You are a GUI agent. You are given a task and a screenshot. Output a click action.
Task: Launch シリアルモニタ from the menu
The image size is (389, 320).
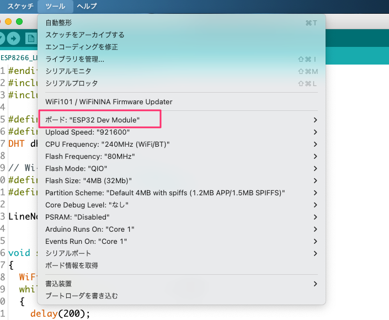(x=68, y=71)
